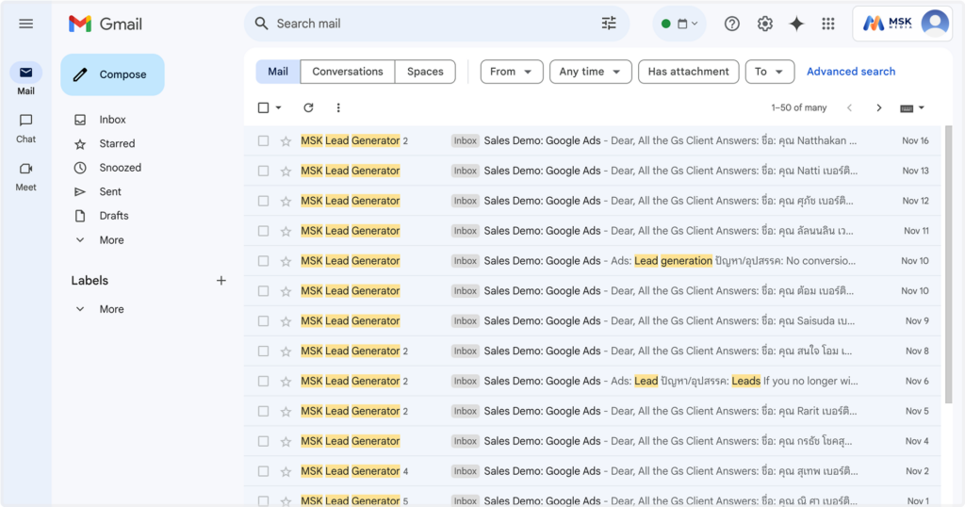965x507 pixels.
Task: Open the Help question mark icon
Action: tap(731, 24)
